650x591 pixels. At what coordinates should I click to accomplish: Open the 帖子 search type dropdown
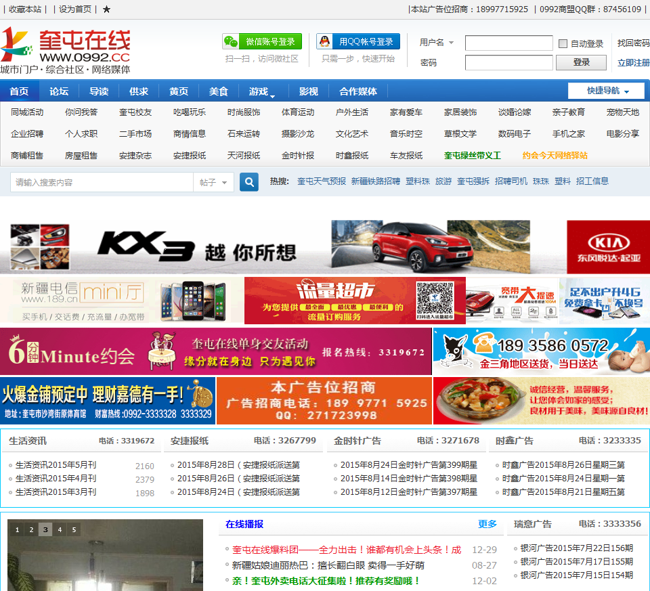[x=213, y=182]
